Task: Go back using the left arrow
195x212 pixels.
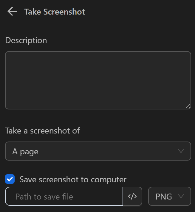Action: click(x=12, y=12)
